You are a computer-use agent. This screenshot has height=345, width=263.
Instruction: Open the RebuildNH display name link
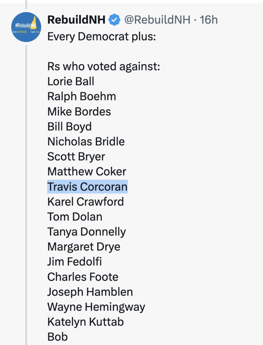coord(77,20)
